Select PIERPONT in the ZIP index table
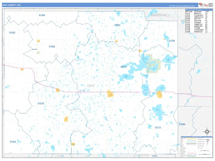Screen dimensions: 215x161 (198, 32)
